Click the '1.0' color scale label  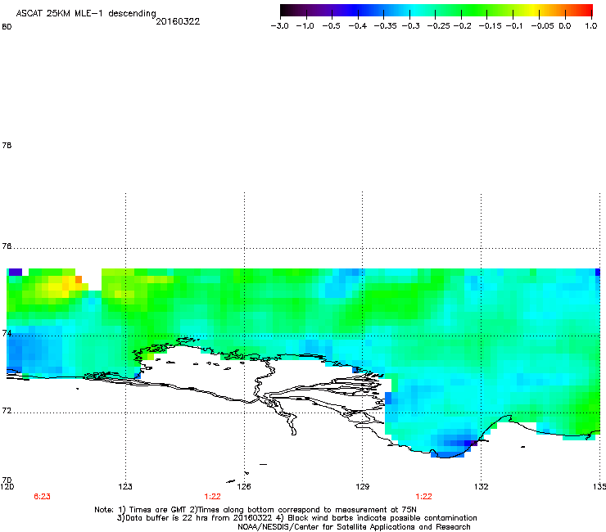[x=591, y=26]
